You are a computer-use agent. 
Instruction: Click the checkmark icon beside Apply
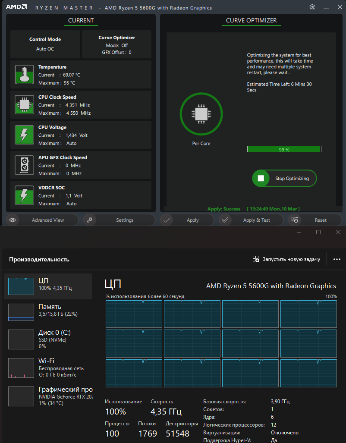tap(167, 220)
